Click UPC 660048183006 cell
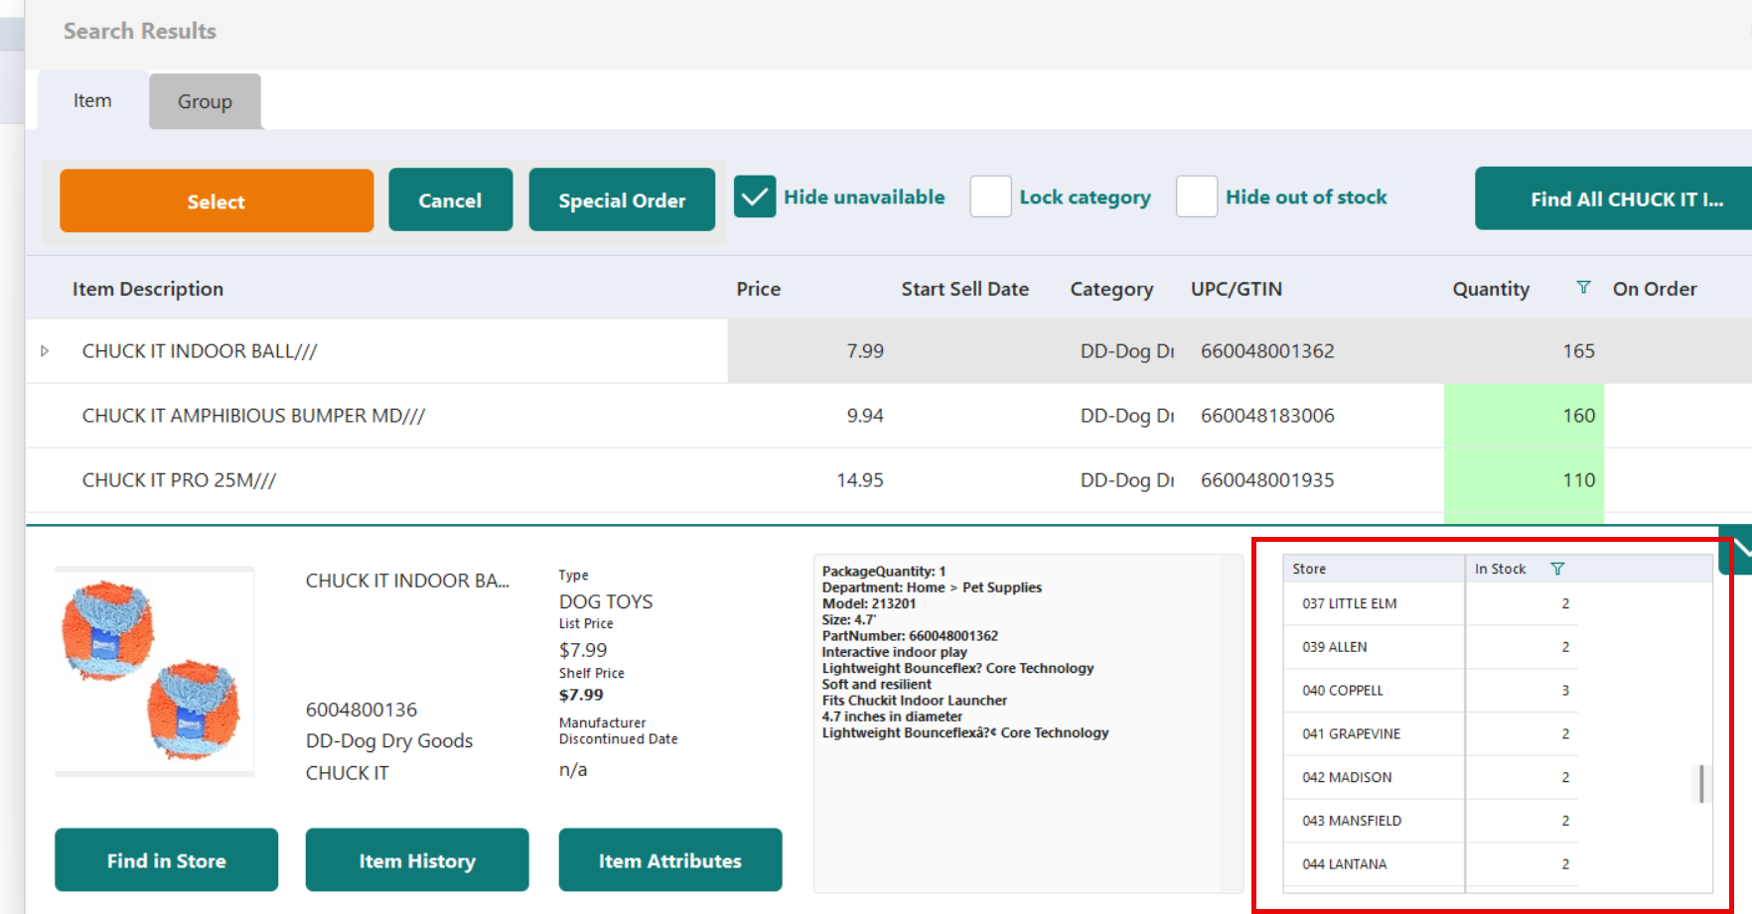Screen dimensions: 1752x914 click(x=1267, y=415)
